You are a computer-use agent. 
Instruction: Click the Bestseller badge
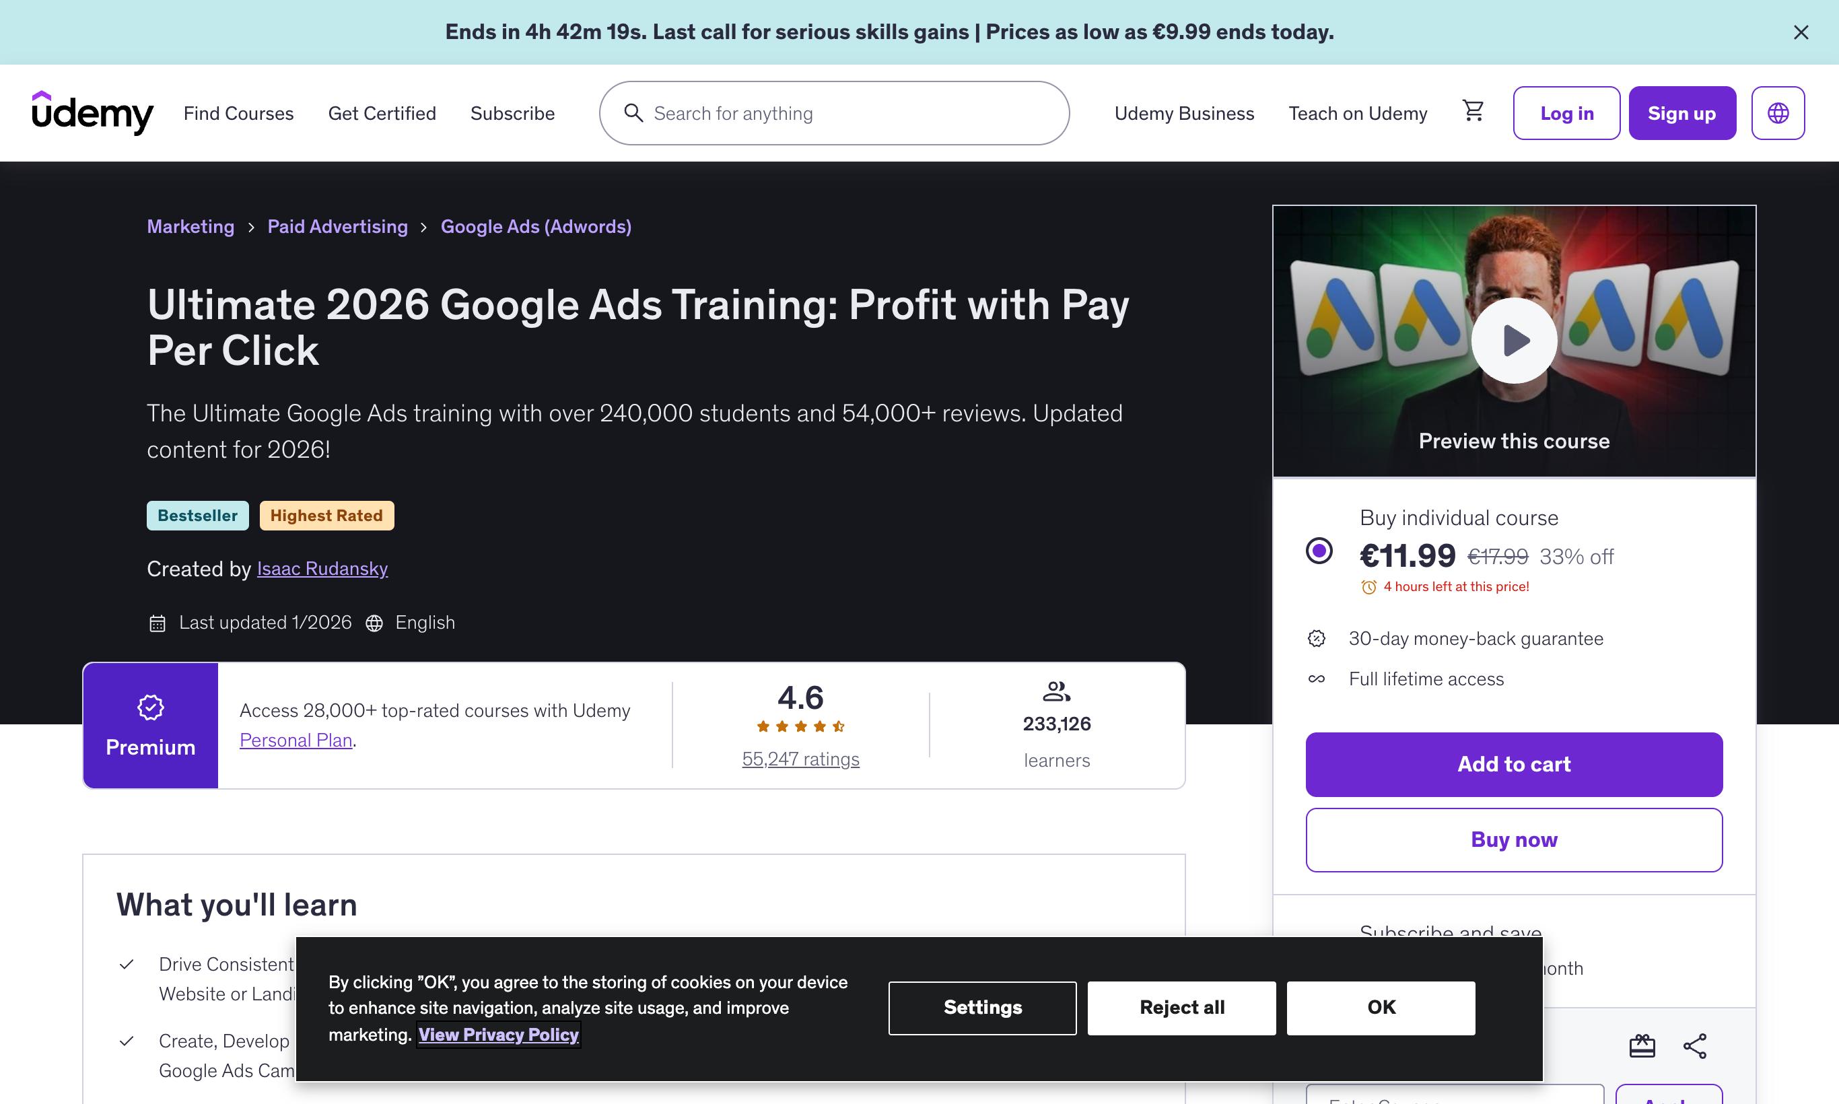(x=197, y=516)
